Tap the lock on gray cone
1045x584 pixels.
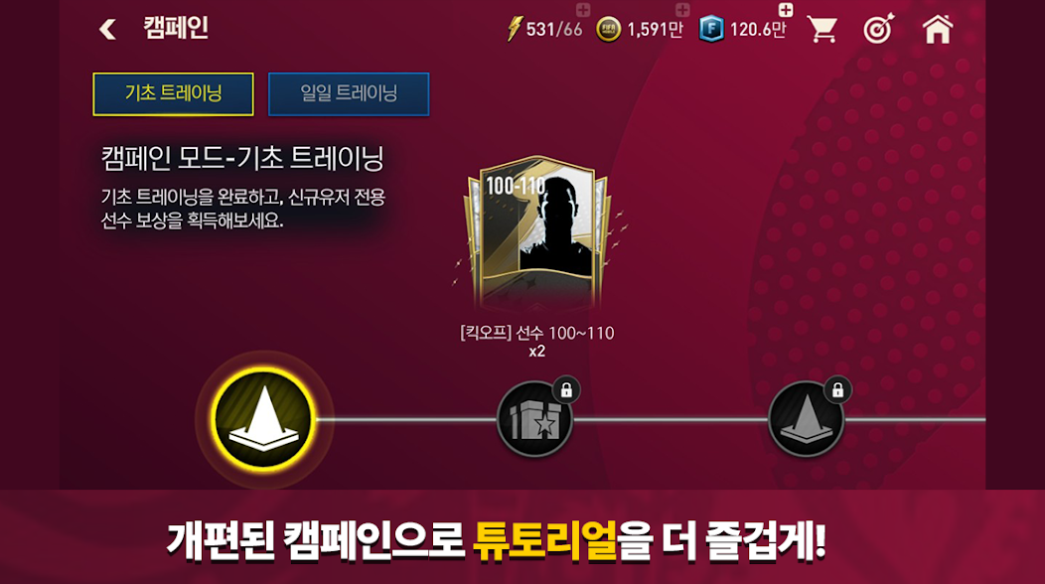(x=837, y=390)
